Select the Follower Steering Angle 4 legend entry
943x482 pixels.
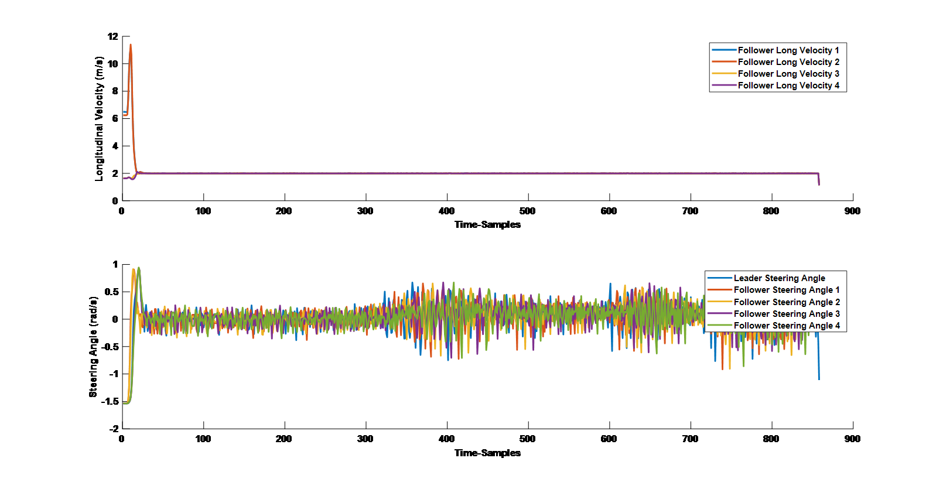(x=786, y=326)
